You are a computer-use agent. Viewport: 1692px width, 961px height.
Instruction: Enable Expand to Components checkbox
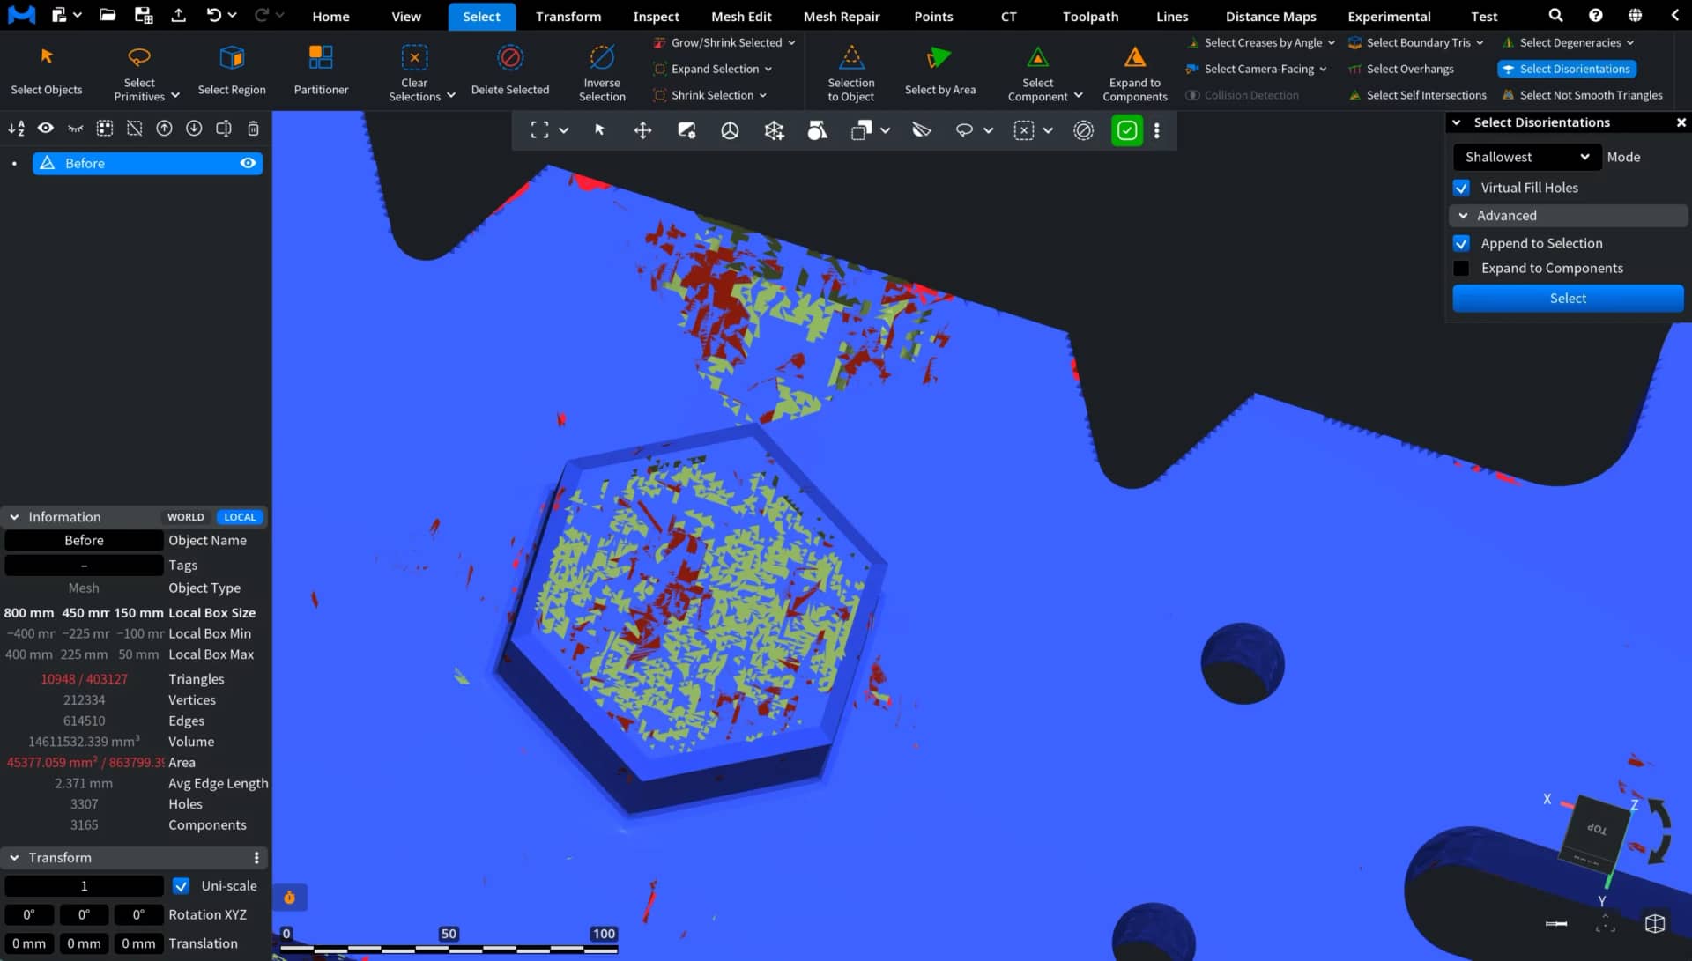click(x=1461, y=268)
